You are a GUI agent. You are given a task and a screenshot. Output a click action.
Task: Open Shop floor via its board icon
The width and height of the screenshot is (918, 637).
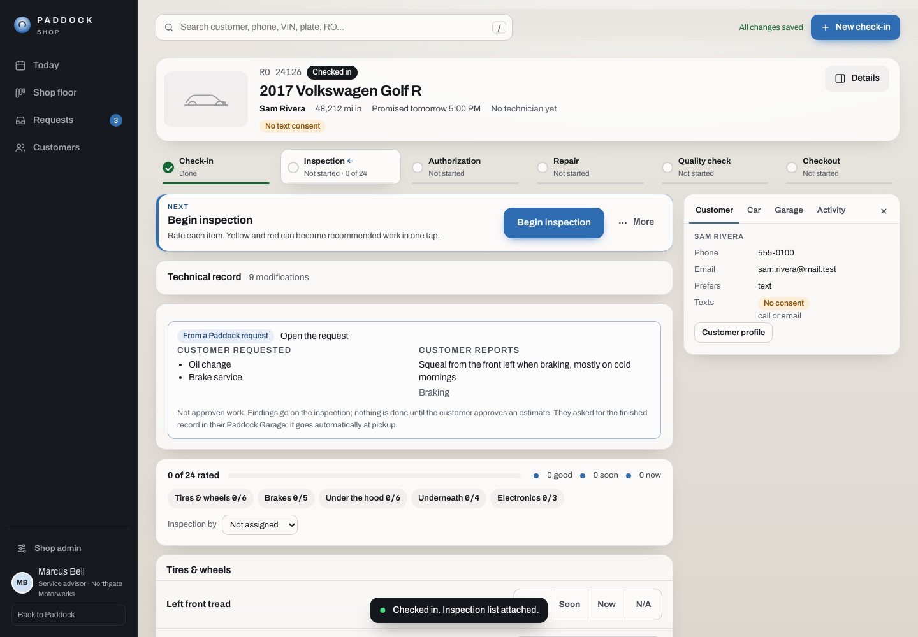(x=20, y=93)
